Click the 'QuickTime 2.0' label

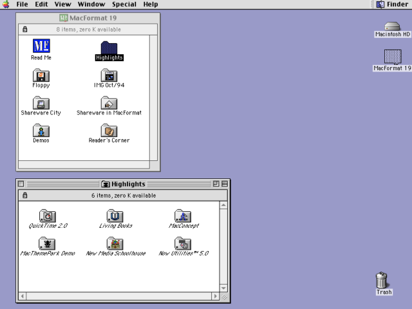pyautogui.click(x=48, y=226)
